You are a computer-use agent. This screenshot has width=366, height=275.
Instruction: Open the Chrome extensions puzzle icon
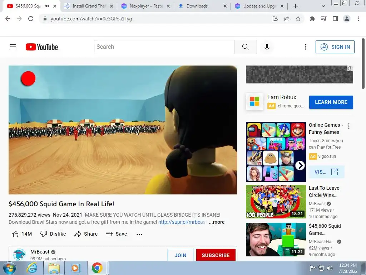pos(312,19)
